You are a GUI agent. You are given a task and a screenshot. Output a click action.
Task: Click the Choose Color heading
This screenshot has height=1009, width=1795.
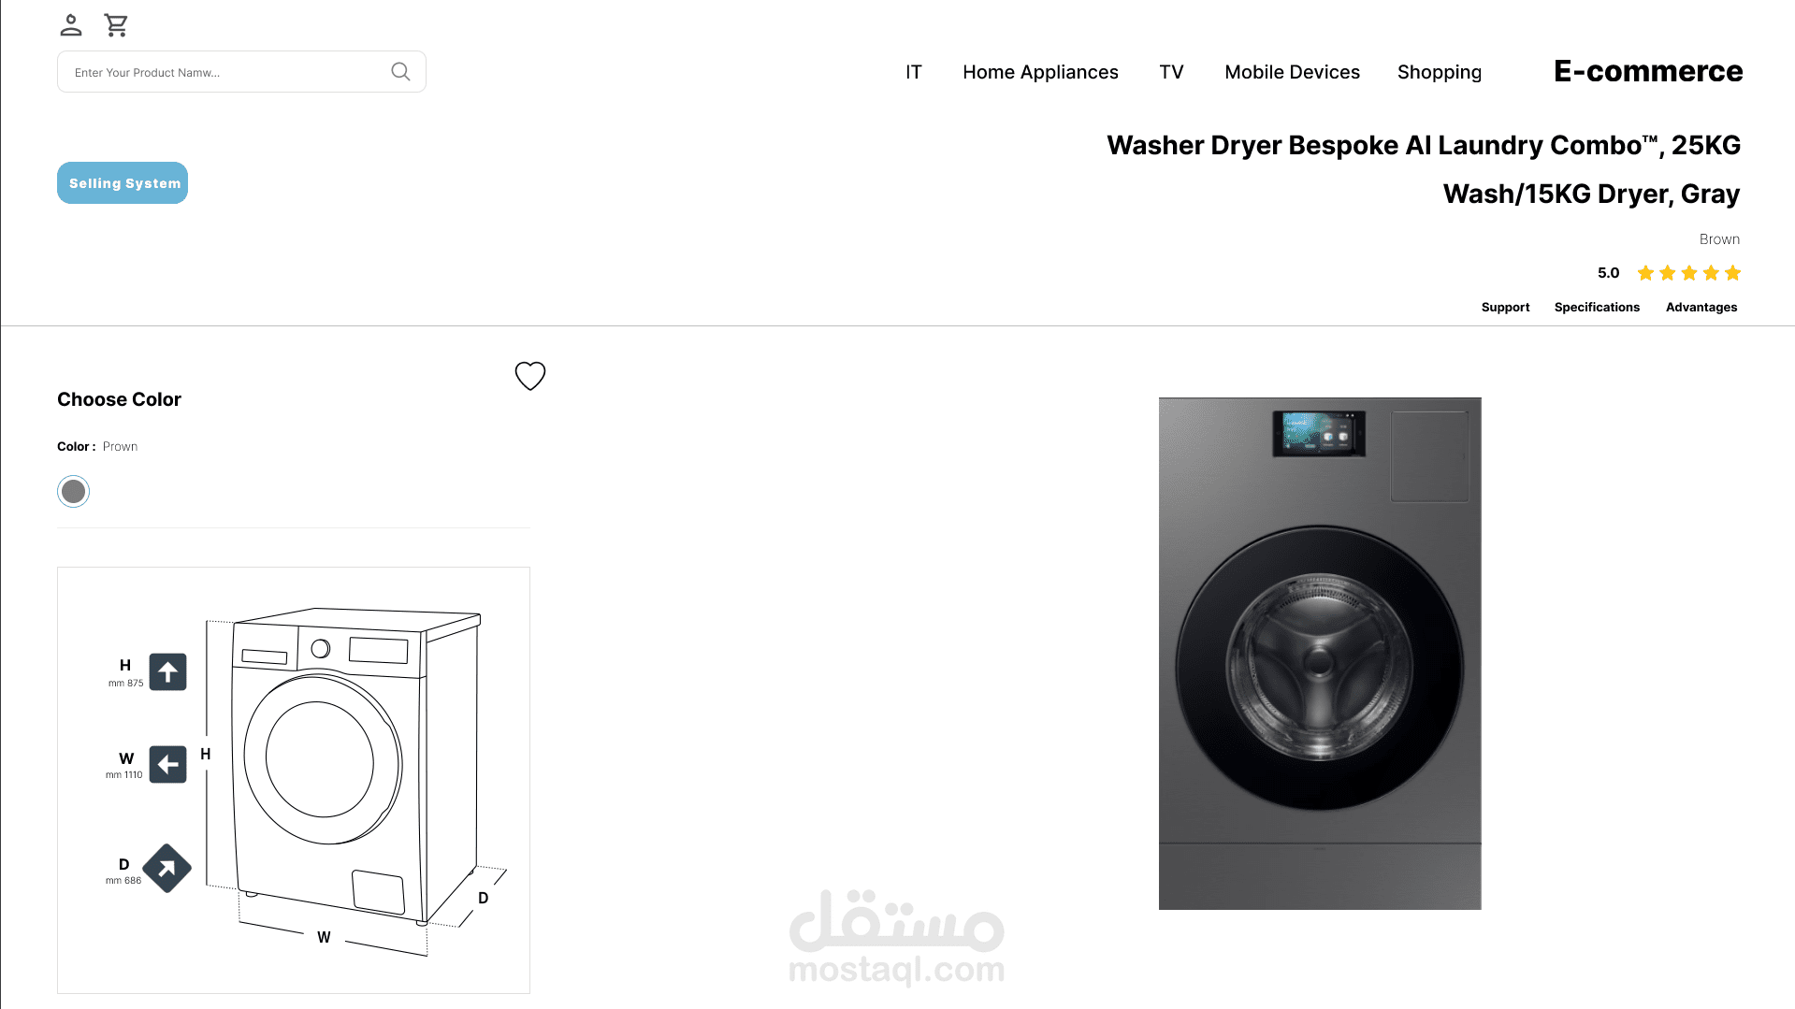pos(119,399)
